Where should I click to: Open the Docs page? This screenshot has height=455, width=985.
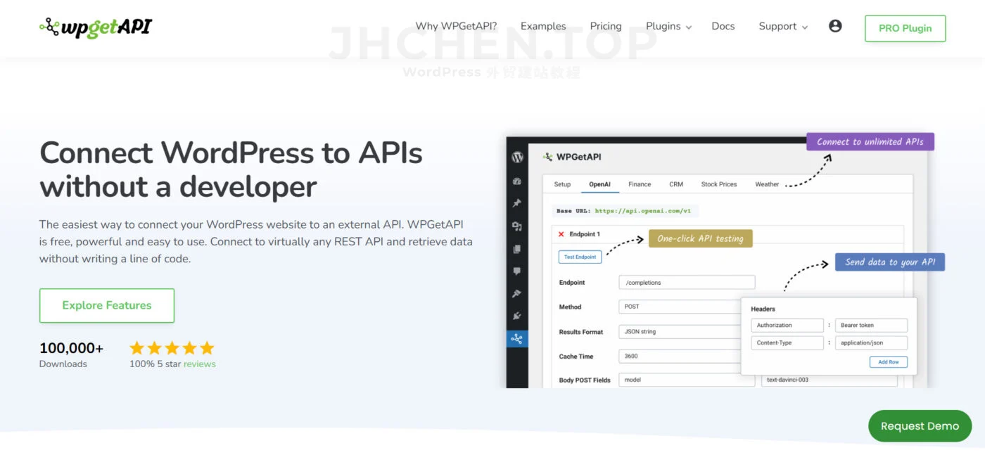(723, 26)
